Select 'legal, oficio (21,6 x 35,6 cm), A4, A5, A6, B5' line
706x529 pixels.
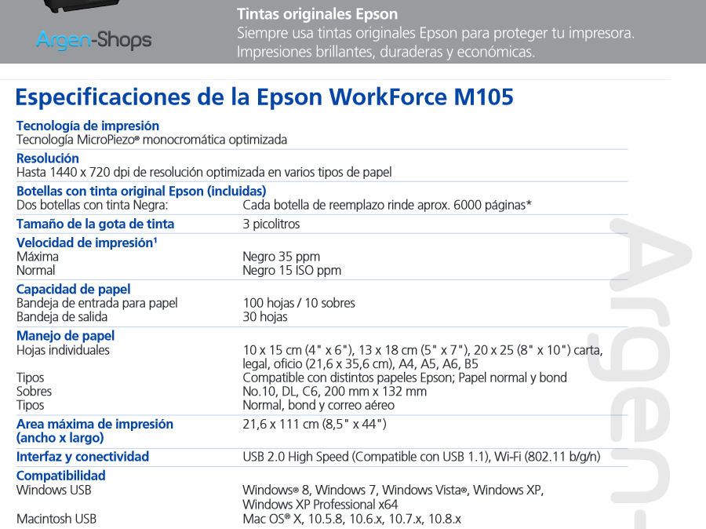pos(361,364)
